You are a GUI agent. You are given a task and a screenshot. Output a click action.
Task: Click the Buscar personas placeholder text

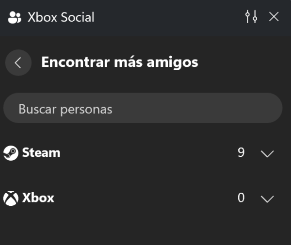click(65, 109)
